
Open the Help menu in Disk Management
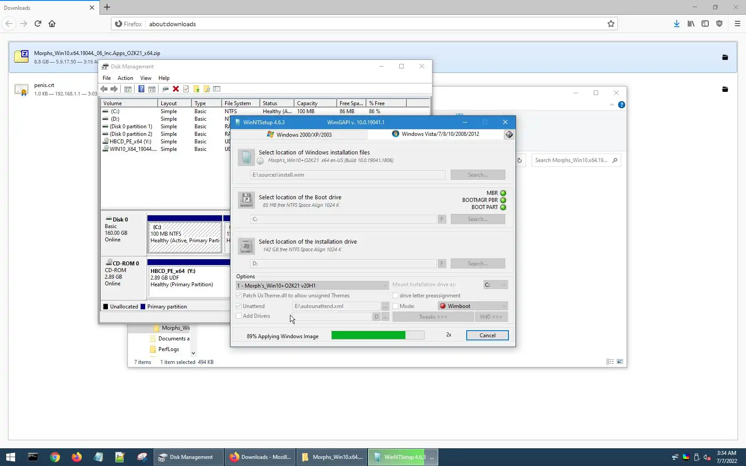pyautogui.click(x=164, y=78)
